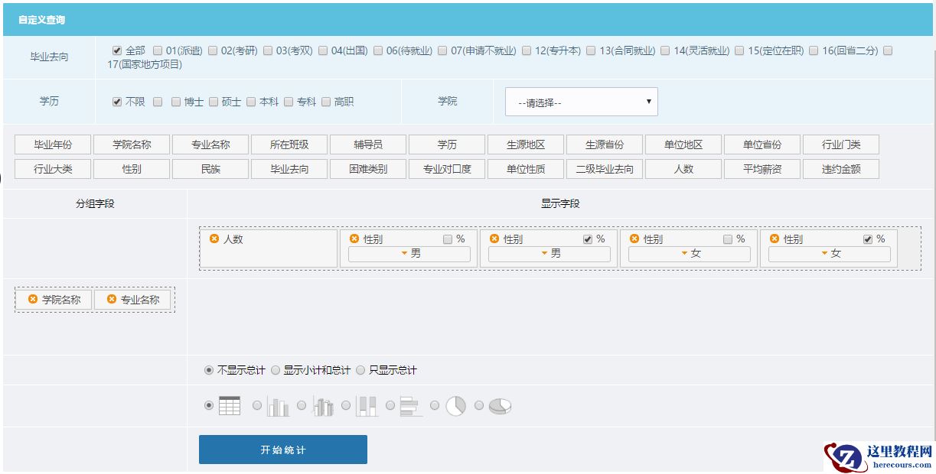Click the 分组字段 column header

point(95,203)
